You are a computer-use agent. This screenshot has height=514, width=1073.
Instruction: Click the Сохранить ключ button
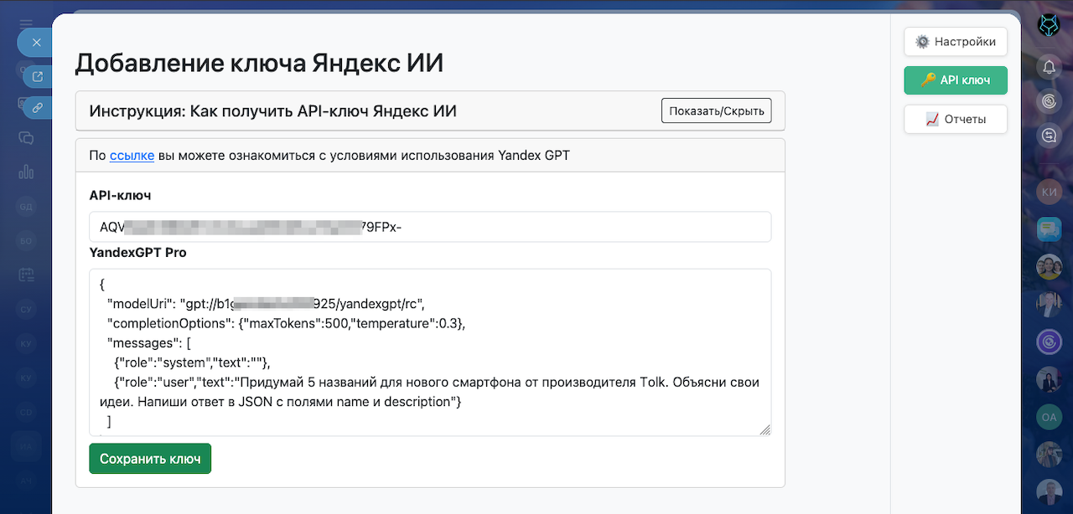click(x=150, y=459)
